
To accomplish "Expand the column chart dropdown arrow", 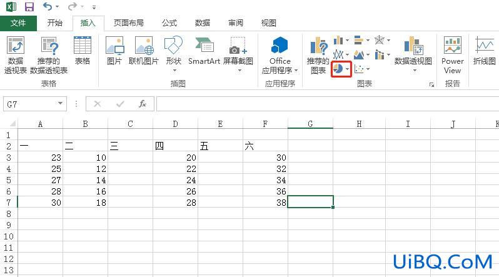I will tap(347, 40).
